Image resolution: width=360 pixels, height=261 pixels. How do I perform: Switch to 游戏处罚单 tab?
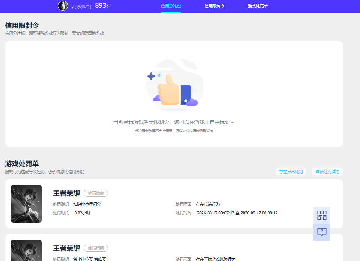(x=258, y=6)
